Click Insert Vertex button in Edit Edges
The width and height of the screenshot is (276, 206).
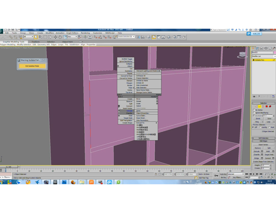[x=263, y=145]
